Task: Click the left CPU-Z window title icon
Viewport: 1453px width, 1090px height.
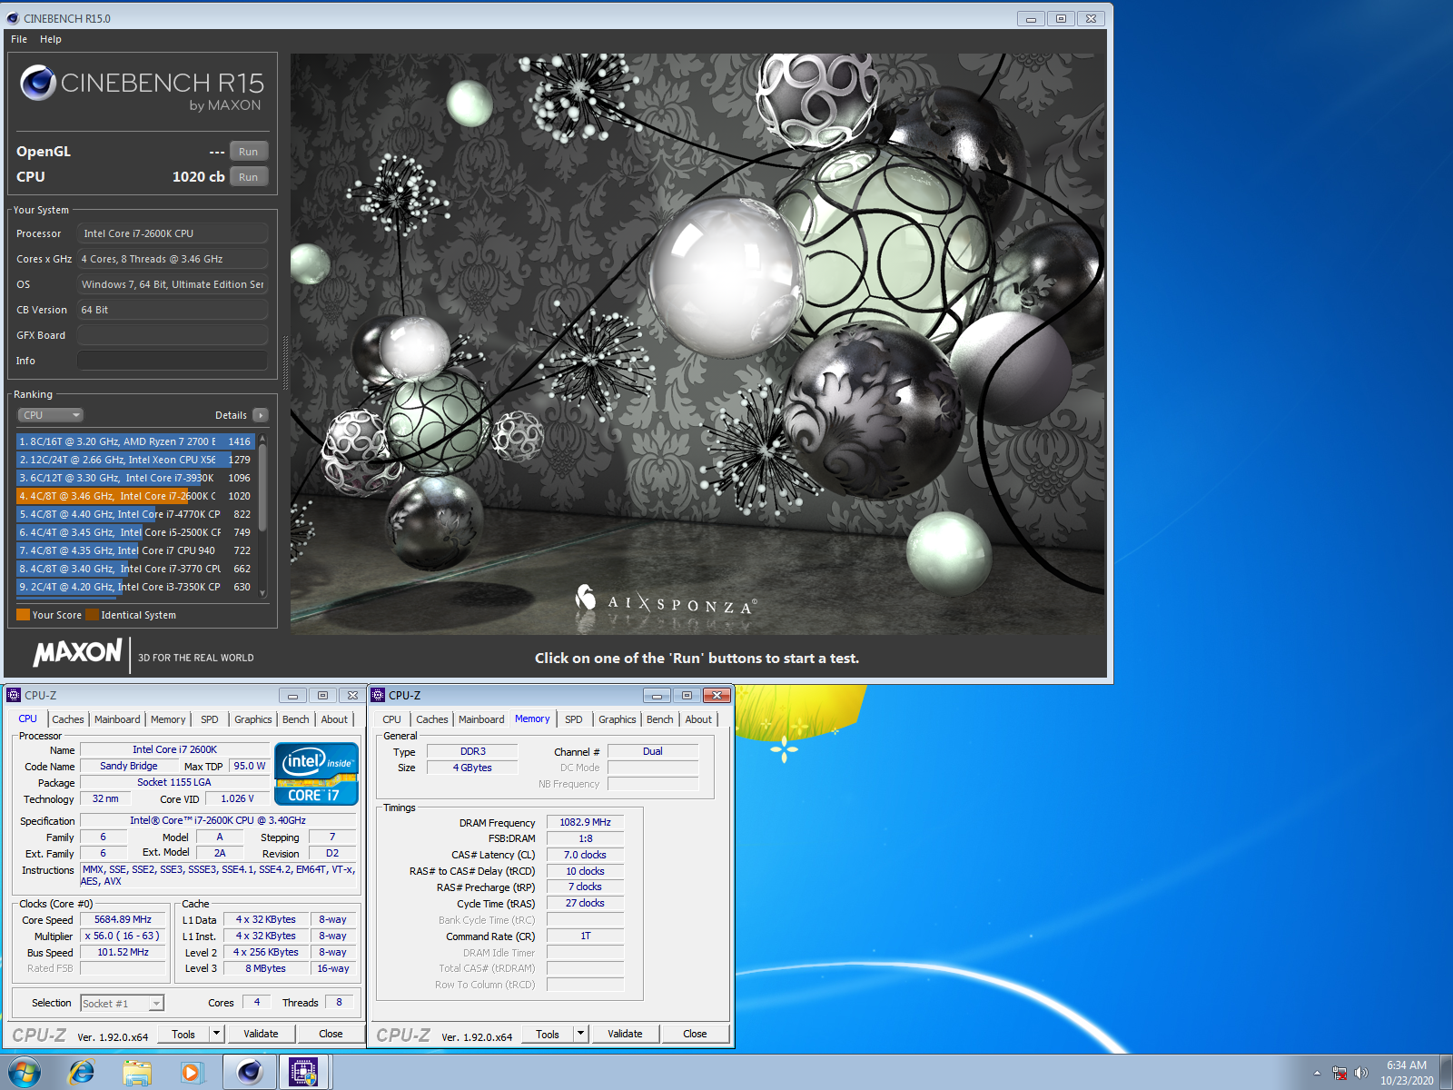Action: coord(14,695)
